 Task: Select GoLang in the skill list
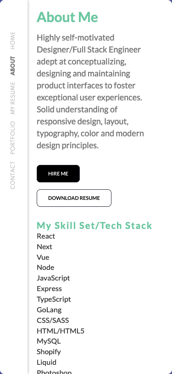[49, 310]
